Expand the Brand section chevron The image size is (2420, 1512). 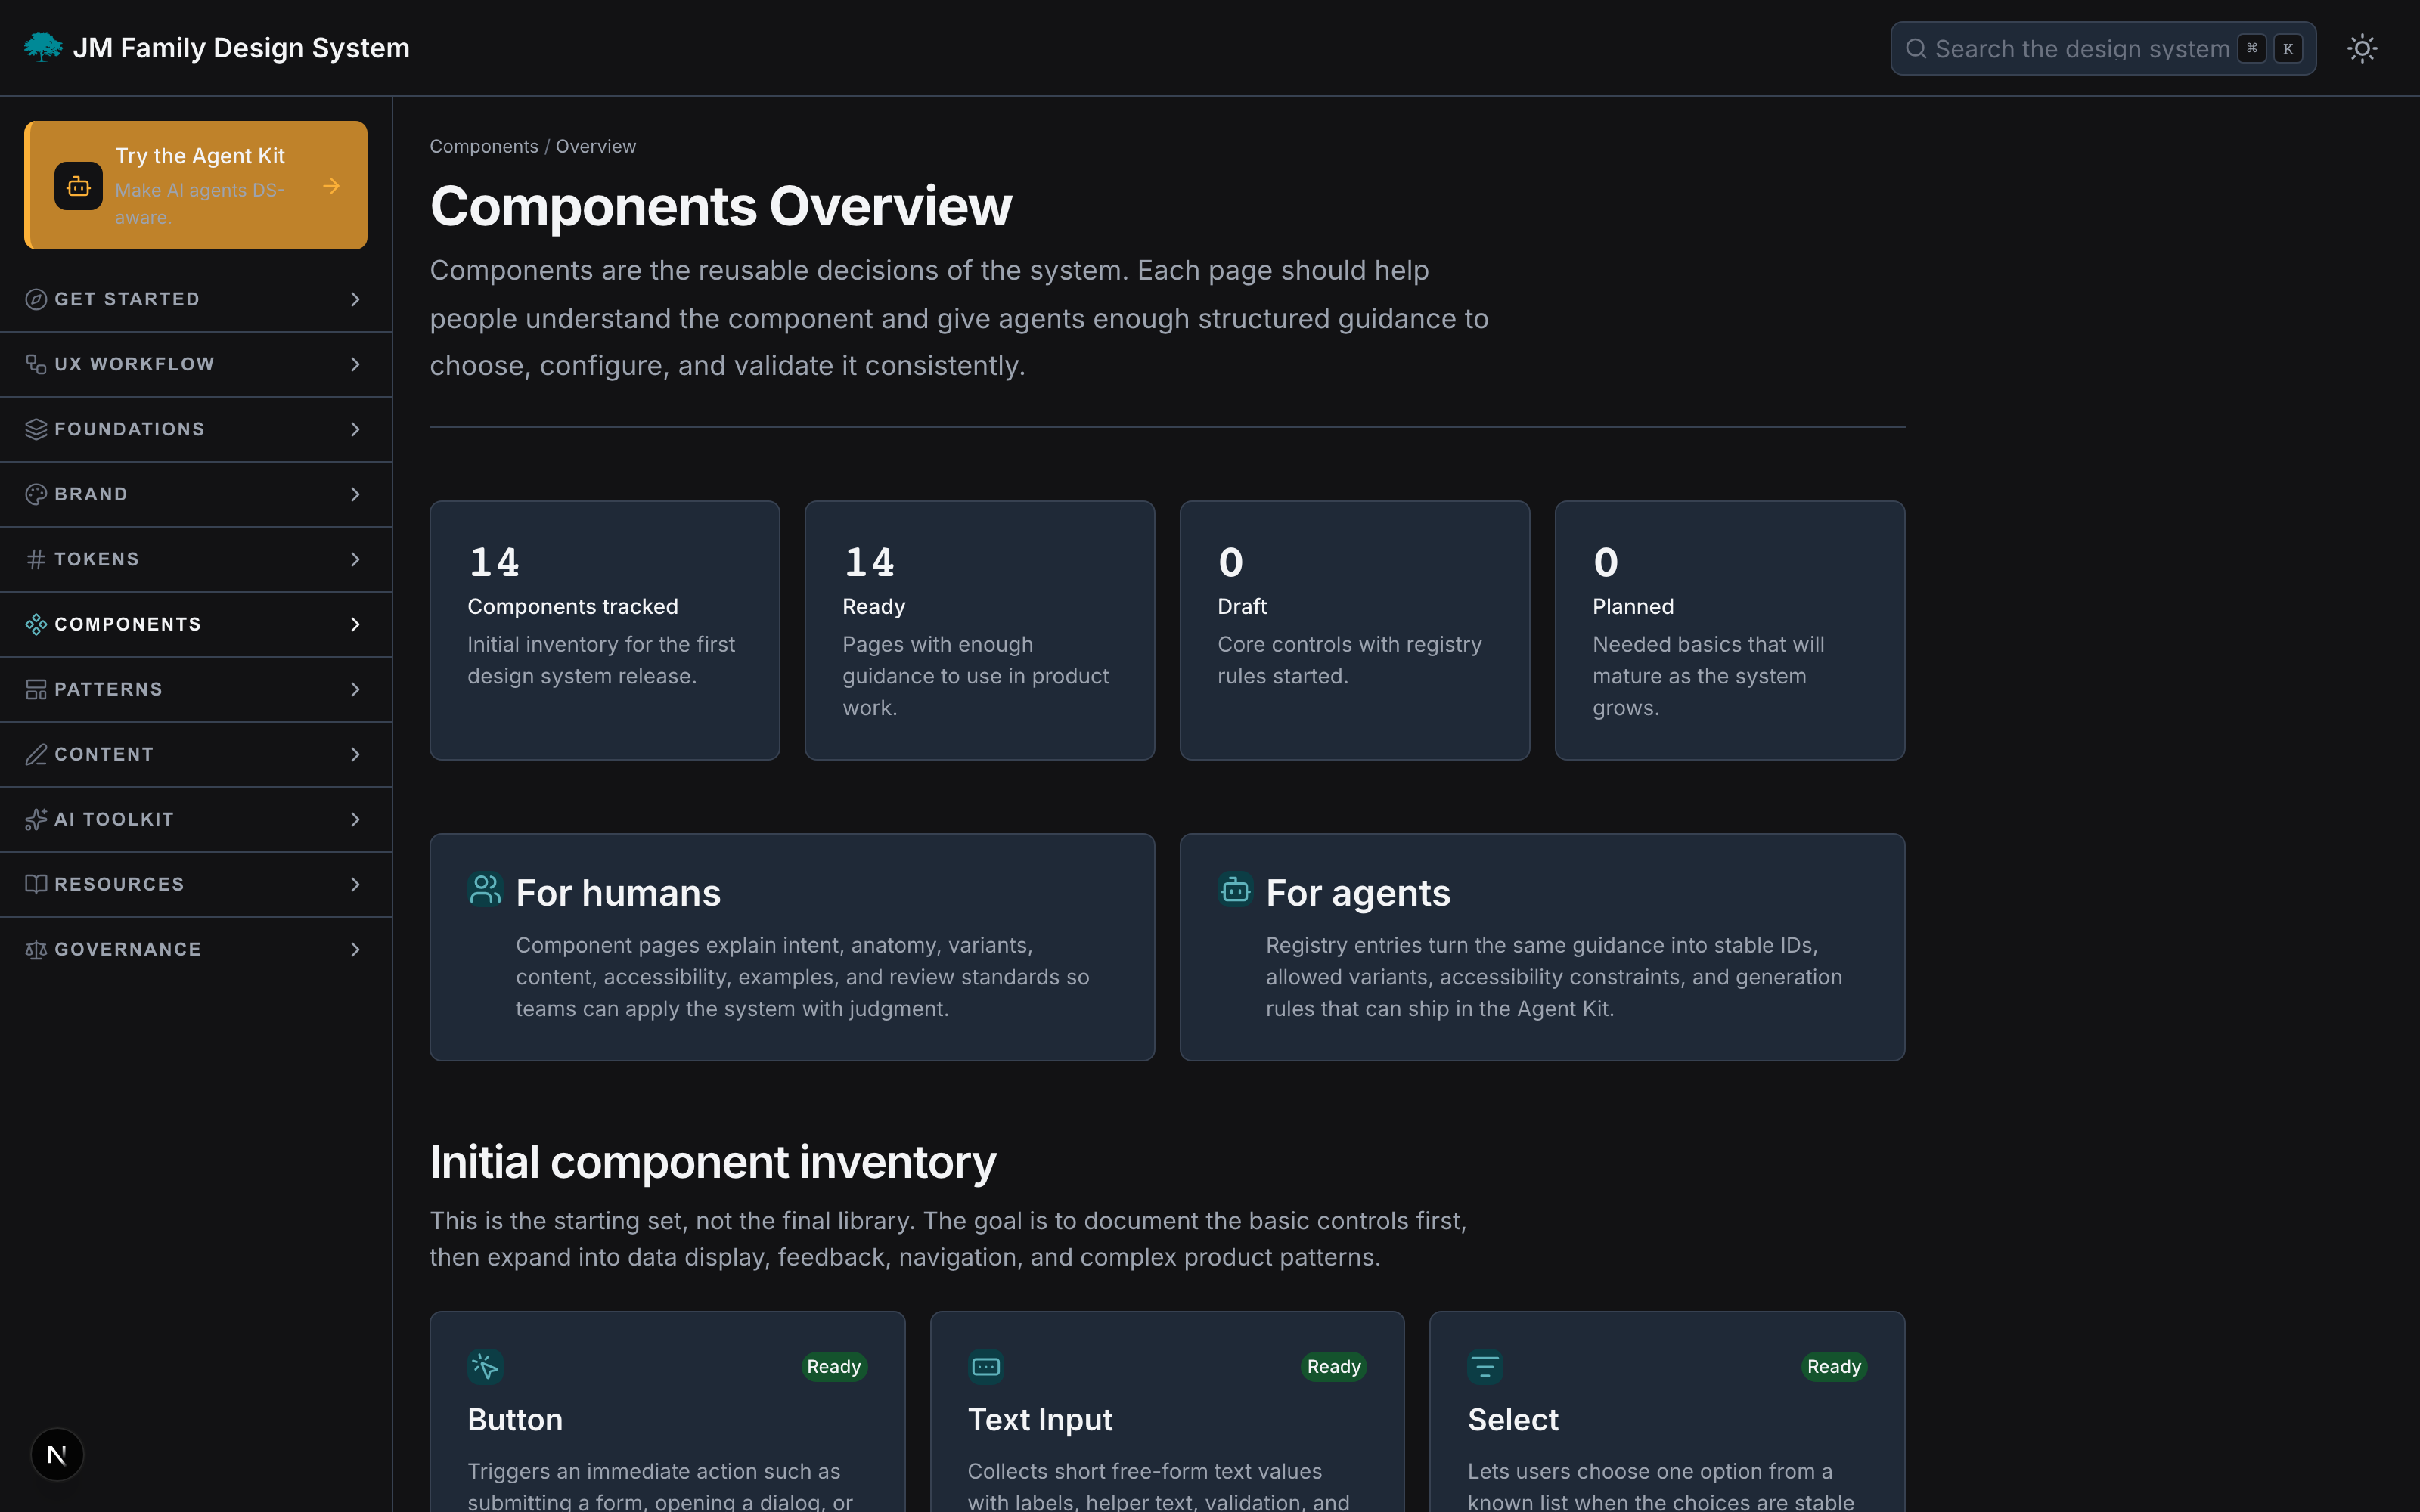pos(355,494)
